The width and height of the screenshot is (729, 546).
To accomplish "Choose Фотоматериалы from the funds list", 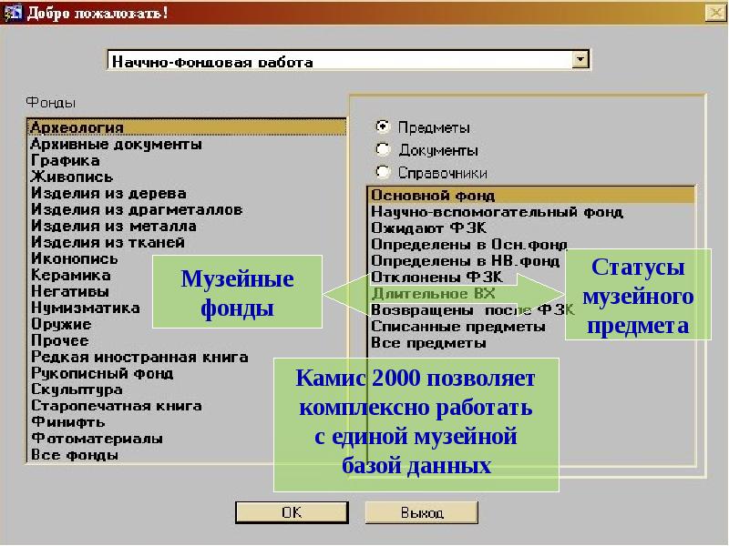I will click(97, 439).
